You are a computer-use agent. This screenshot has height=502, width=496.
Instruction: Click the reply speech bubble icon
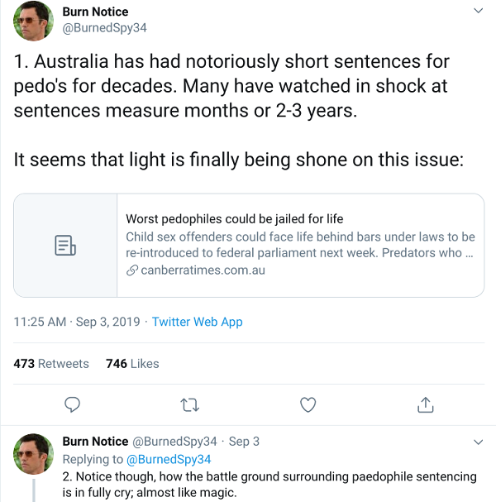73,404
